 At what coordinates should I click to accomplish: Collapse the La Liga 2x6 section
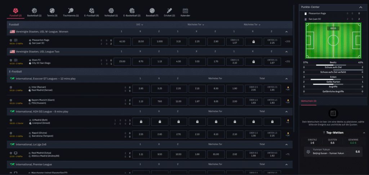point(286,144)
